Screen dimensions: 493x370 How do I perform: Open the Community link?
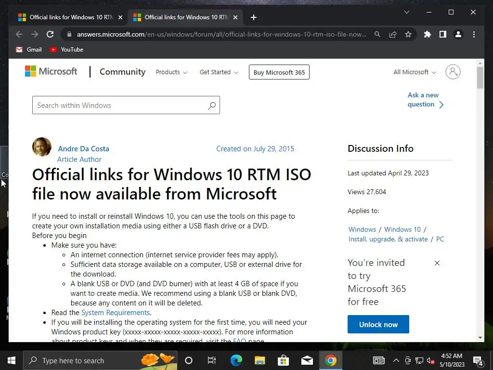pos(122,72)
